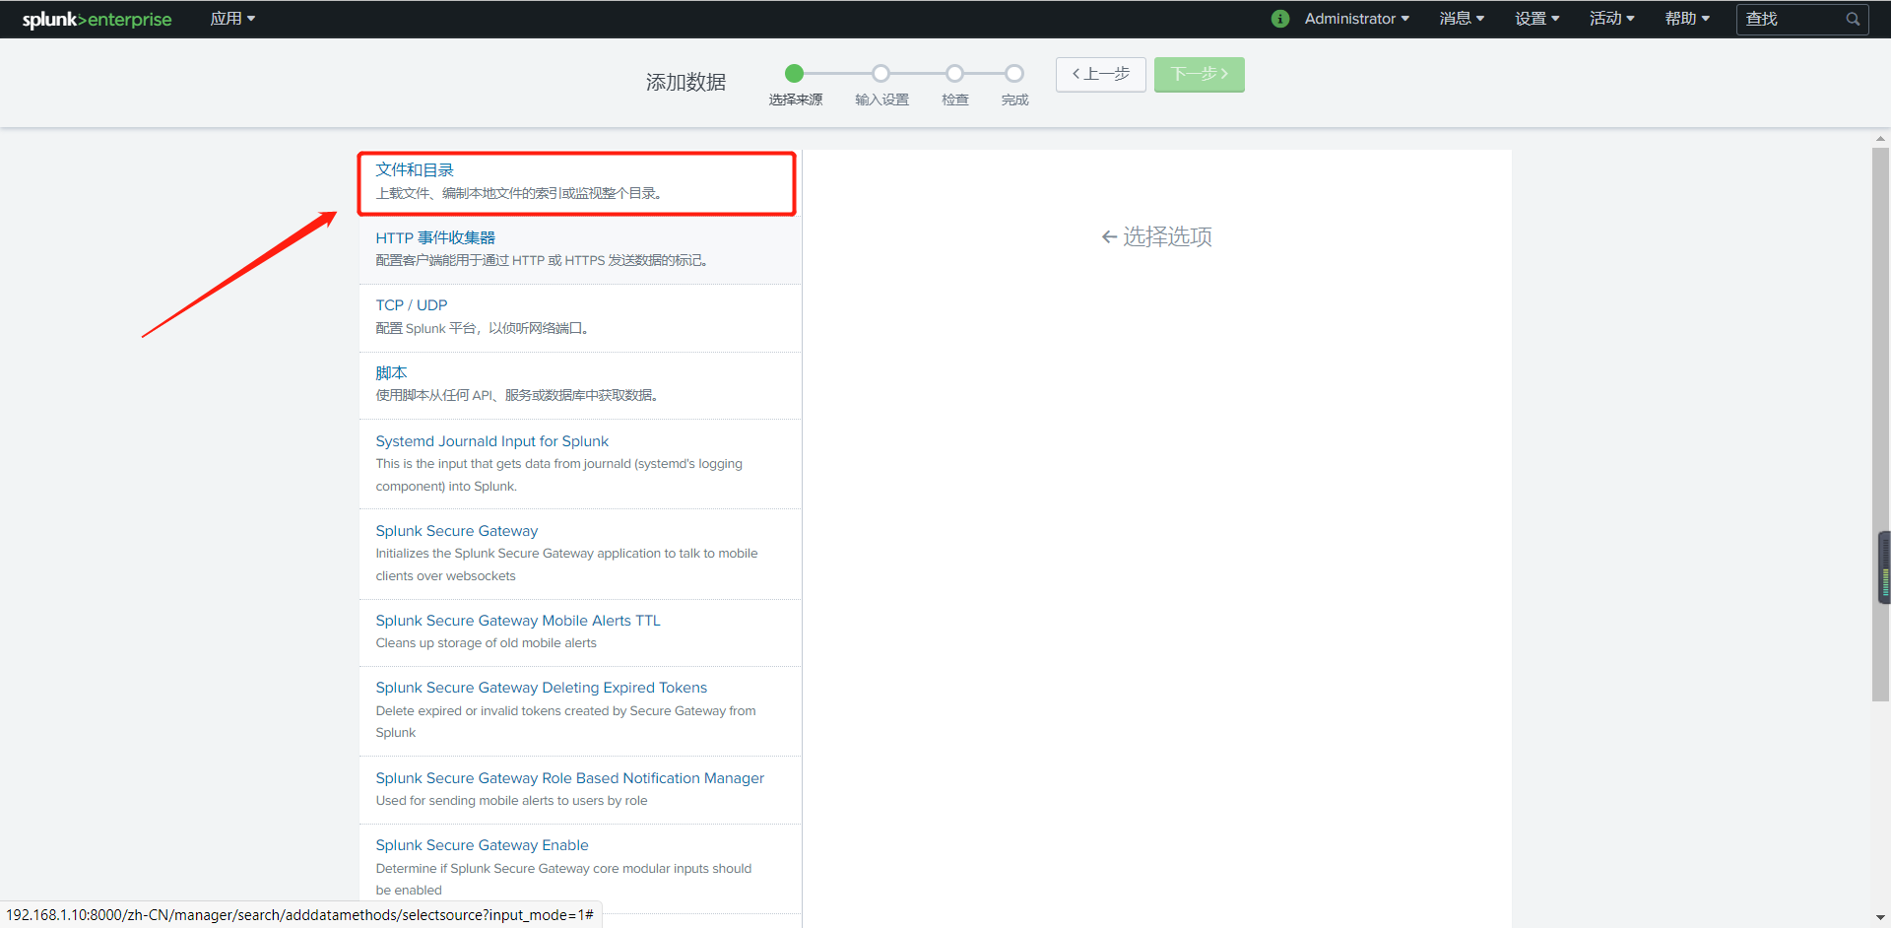1891x928 pixels.
Task: Select Splunk Secure Gateway Enable
Action: [579, 869]
